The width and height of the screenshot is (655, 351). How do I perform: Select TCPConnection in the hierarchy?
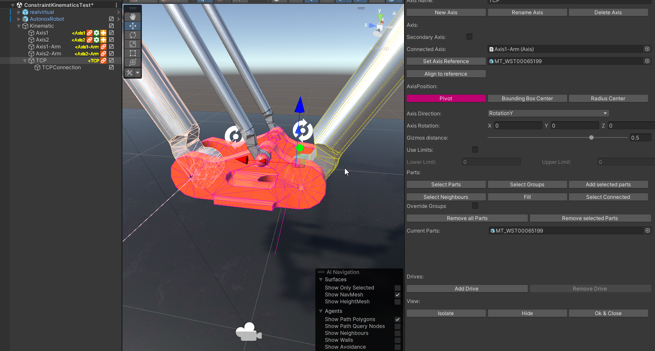pyautogui.click(x=61, y=67)
